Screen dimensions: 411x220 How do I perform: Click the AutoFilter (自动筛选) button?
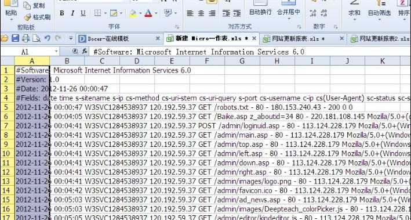click(380, 10)
